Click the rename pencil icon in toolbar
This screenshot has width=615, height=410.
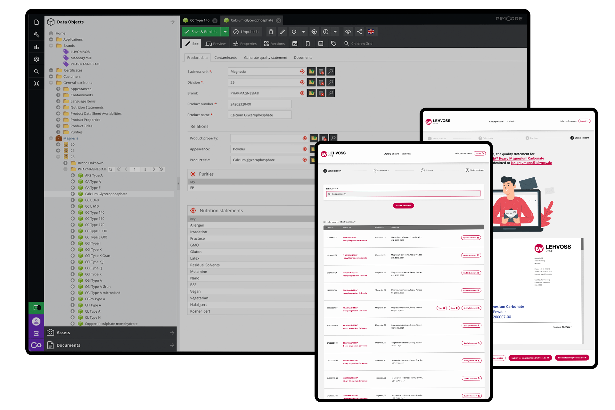282,32
